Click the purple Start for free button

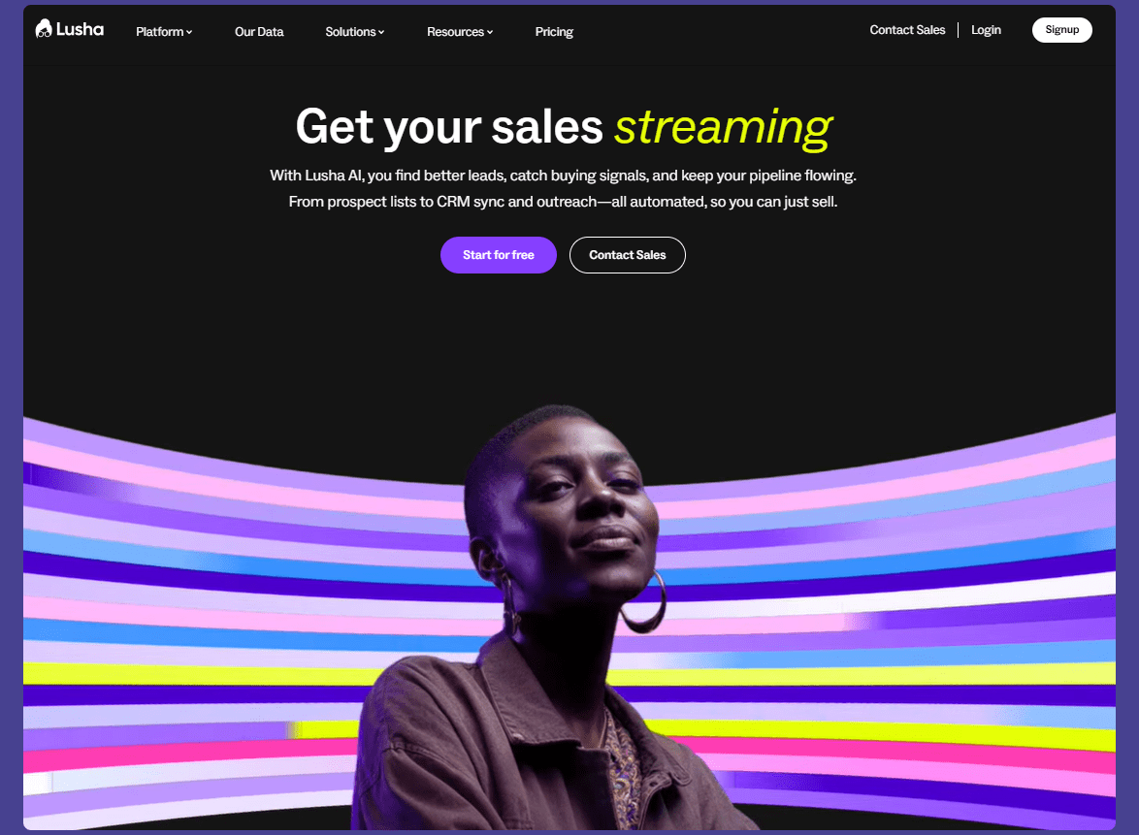[x=499, y=255]
